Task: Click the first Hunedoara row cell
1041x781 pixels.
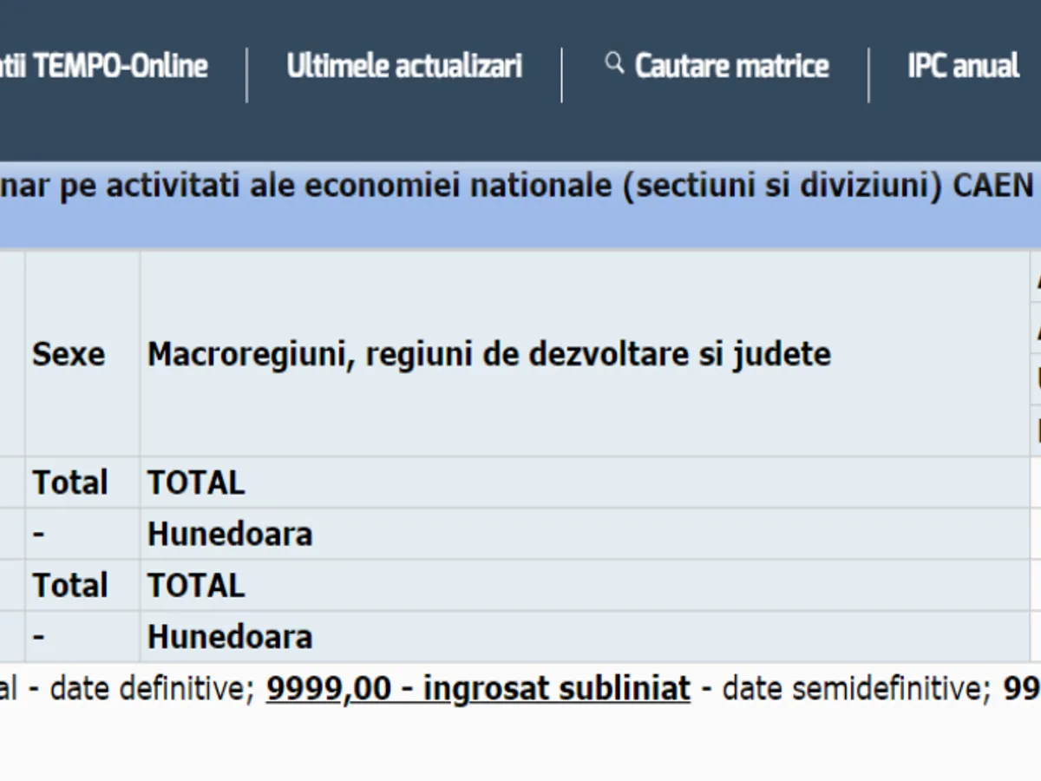Action: pos(230,534)
